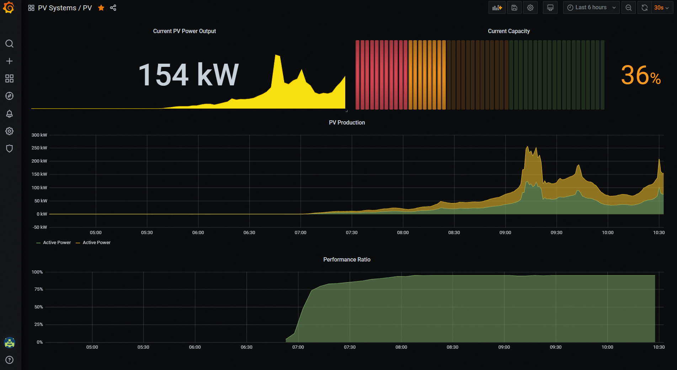Save the dashboard
677x370 pixels.
click(x=514, y=7)
